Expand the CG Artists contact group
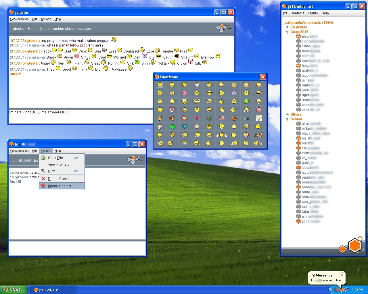 point(287,27)
